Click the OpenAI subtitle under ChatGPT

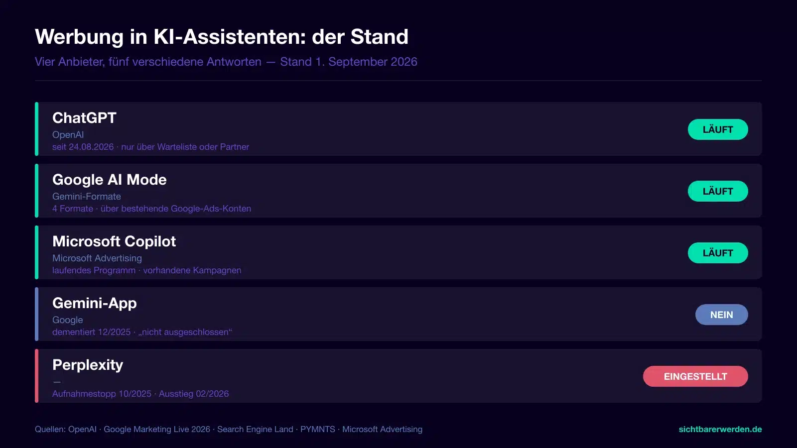(x=68, y=135)
